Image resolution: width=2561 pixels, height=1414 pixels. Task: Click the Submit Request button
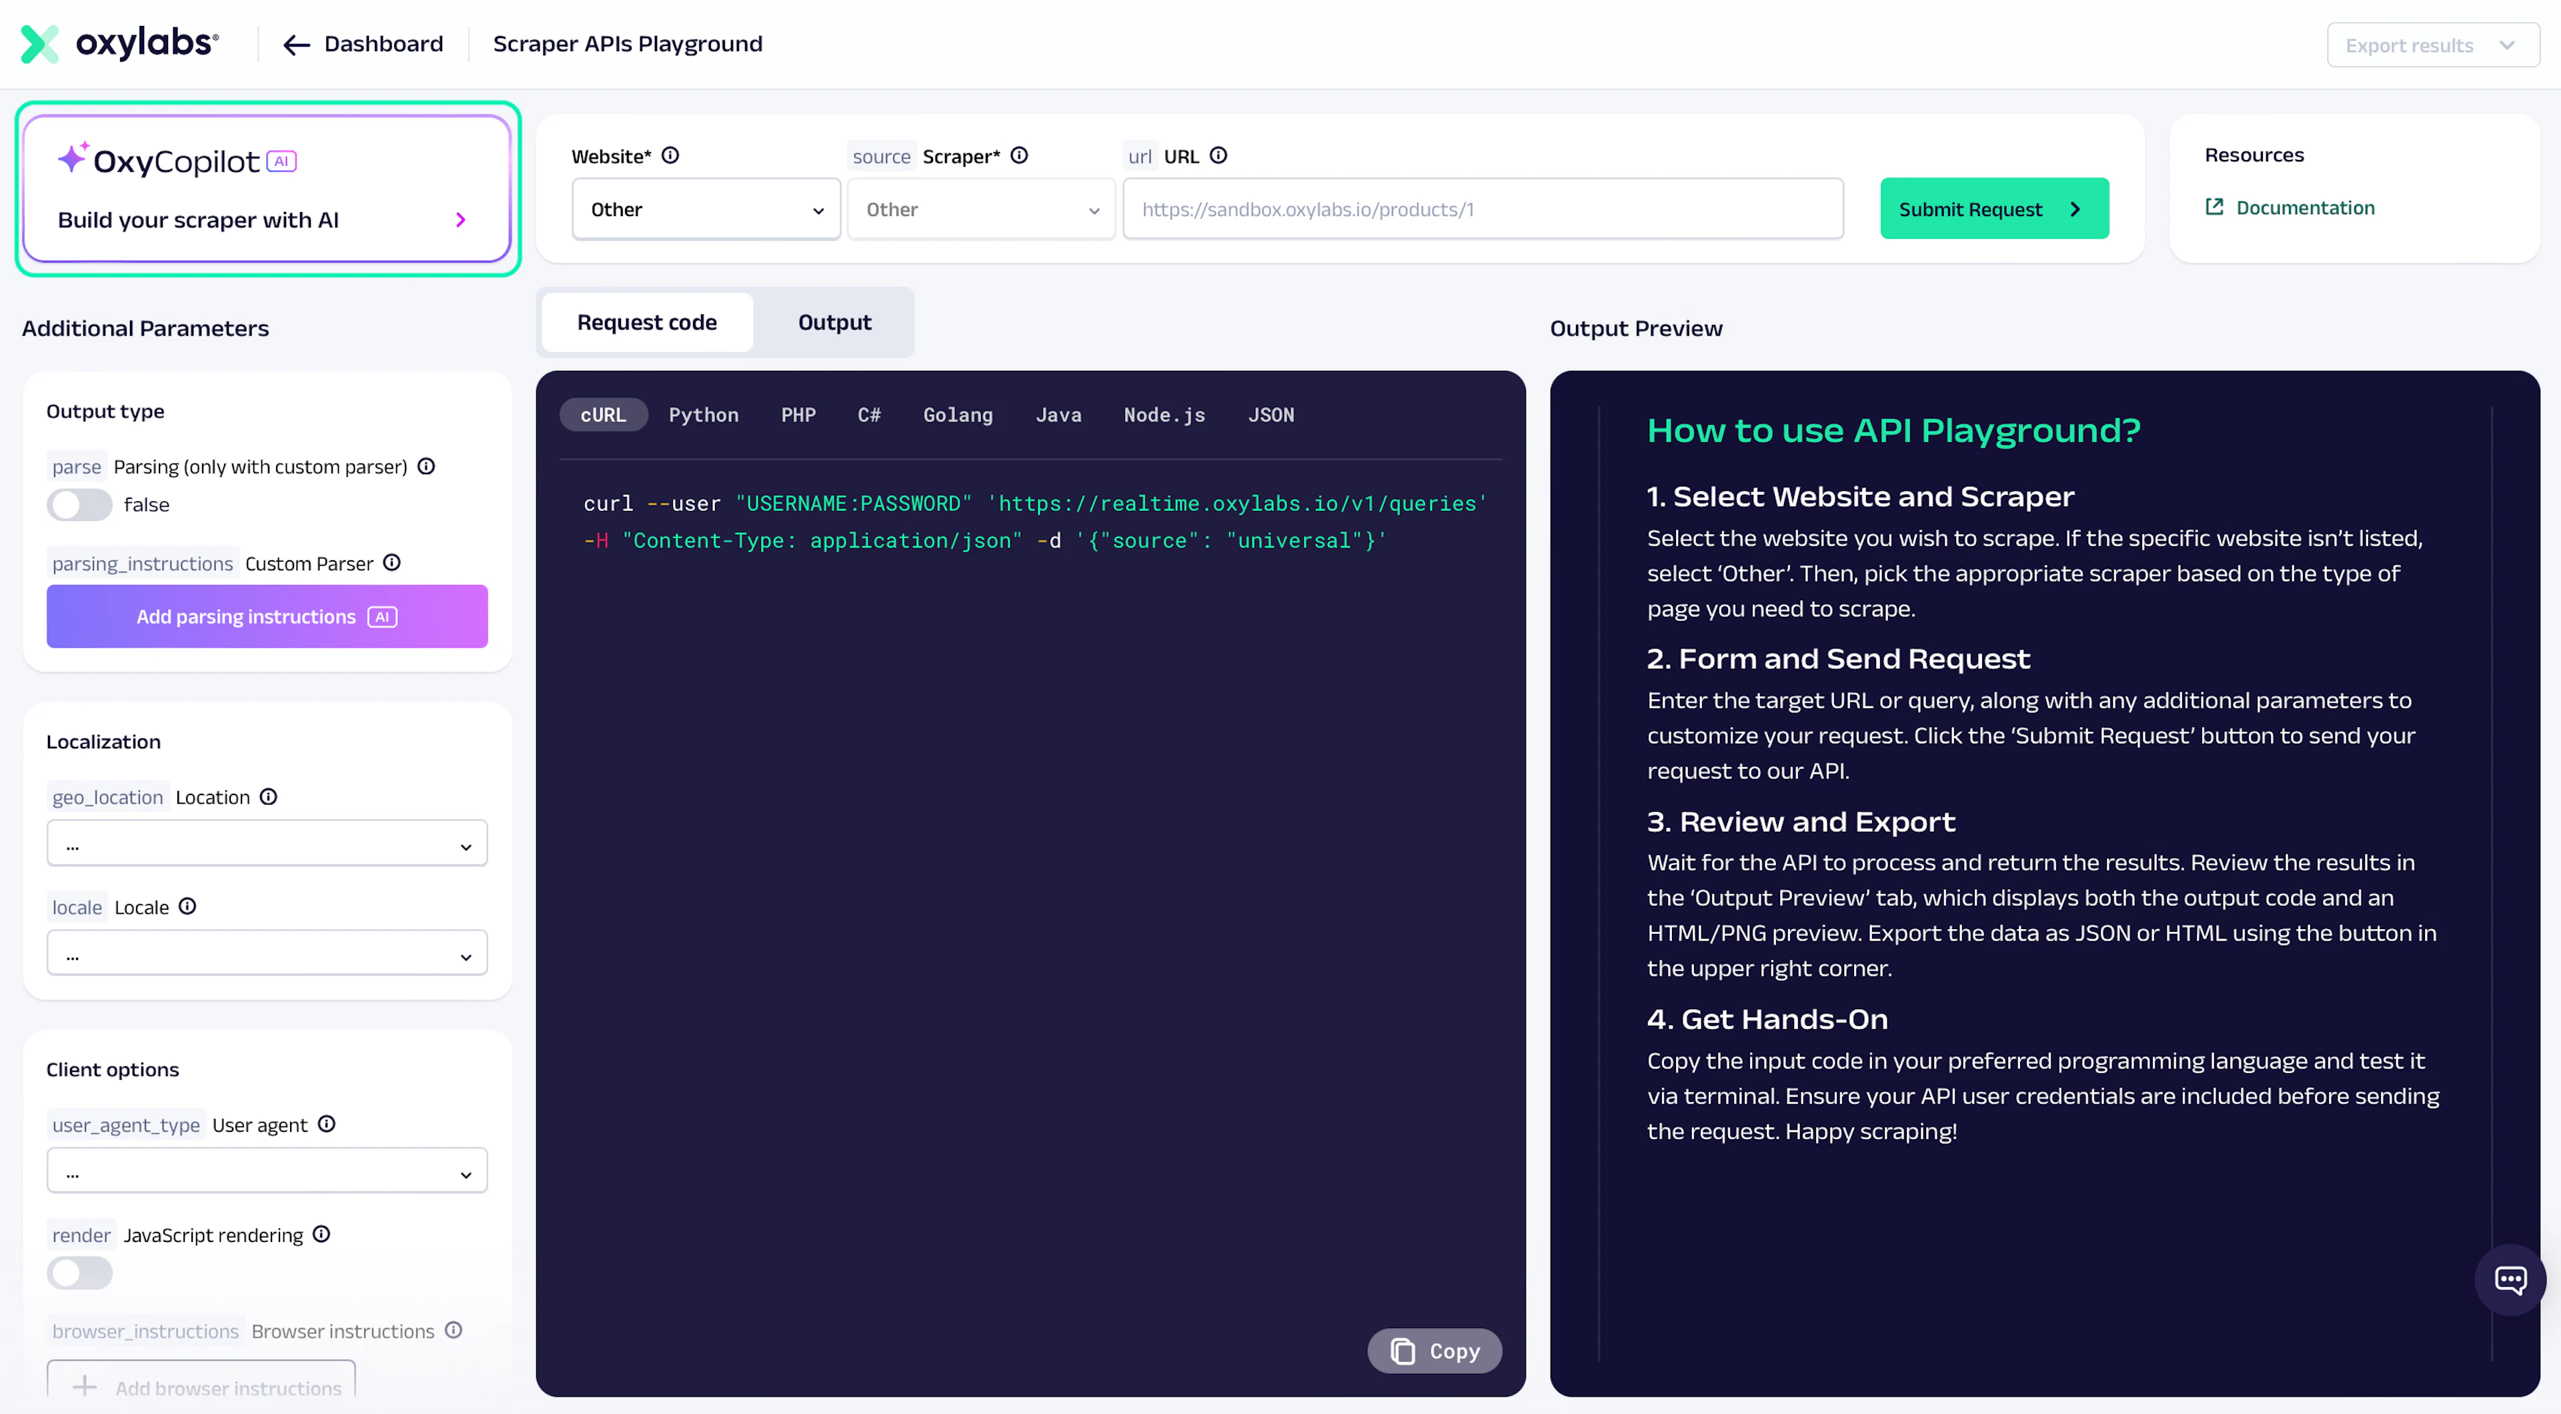[x=1994, y=209]
